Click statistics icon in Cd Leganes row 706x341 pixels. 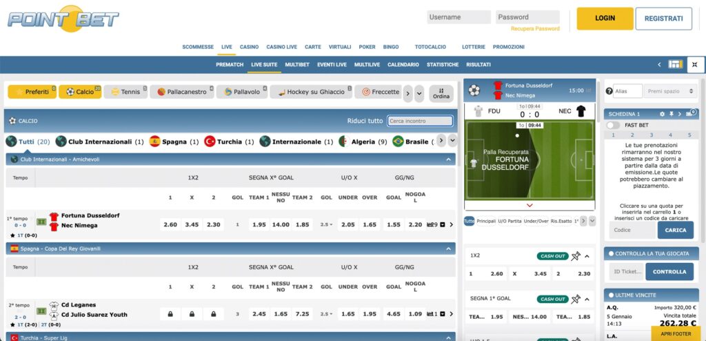tap(432, 314)
